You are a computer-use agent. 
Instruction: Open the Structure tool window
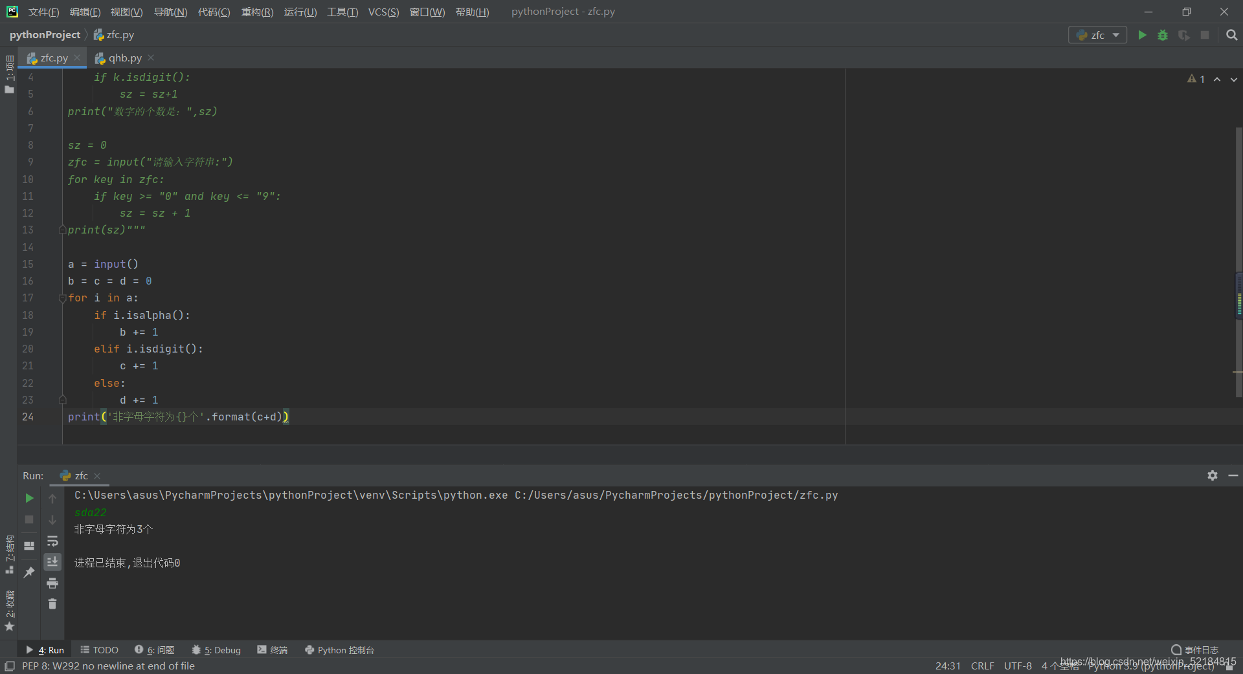tap(9, 555)
